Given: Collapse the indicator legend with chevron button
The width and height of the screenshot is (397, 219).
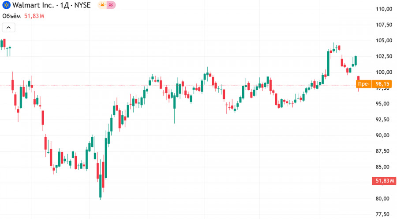Looking at the screenshot, I should (9, 28).
